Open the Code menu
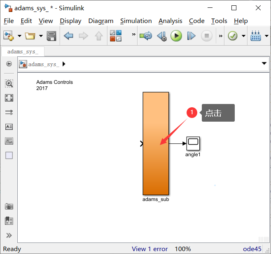The height and width of the screenshot is (254, 271). 197,21
